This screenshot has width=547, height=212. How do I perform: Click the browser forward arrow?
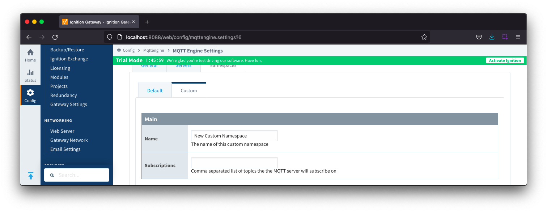click(42, 37)
